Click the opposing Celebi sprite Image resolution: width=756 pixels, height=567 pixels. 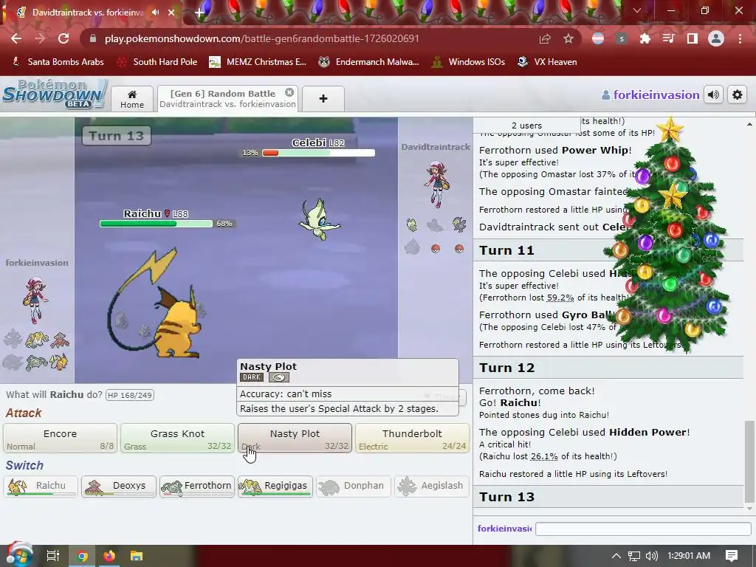tap(319, 219)
